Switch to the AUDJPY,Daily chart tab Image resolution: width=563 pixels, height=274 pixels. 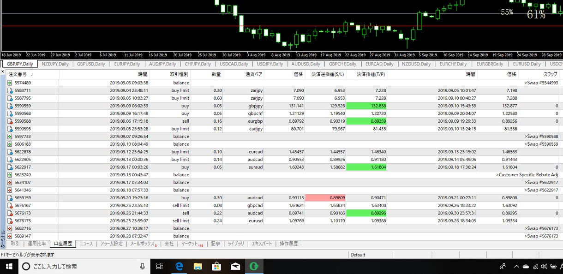pyautogui.click(x=162, y=64)
